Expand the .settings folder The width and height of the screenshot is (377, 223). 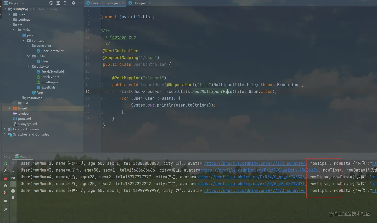[x=9, y=20]
